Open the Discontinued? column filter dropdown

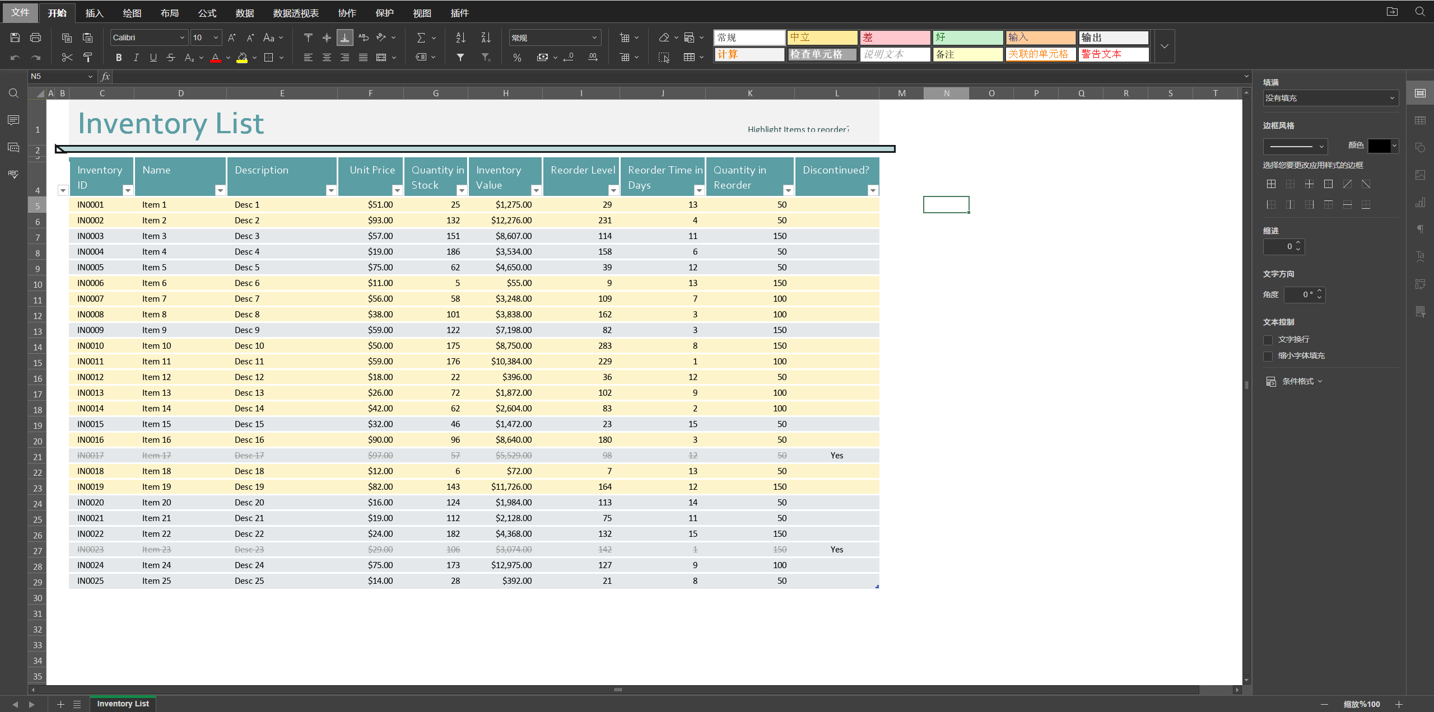(873, 190)
